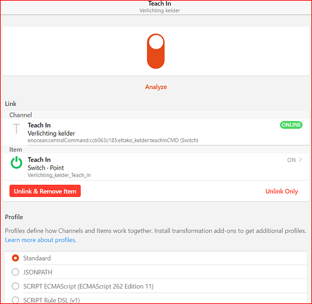The width and height of the screenshot is (312, 304).
Task: Open Learn more about profiles link
Action: [x=41, y=240]
